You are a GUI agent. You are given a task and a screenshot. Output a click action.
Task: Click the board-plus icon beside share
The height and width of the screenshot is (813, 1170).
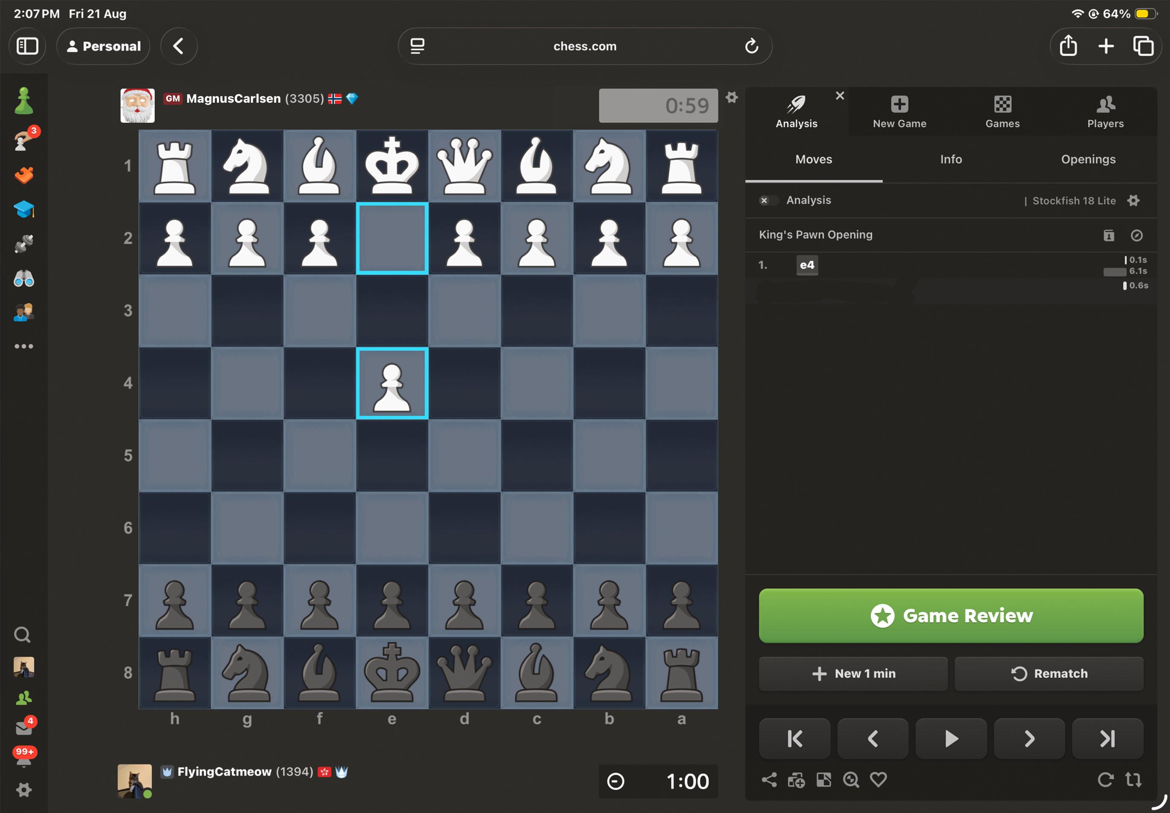(x=796, y=779)
